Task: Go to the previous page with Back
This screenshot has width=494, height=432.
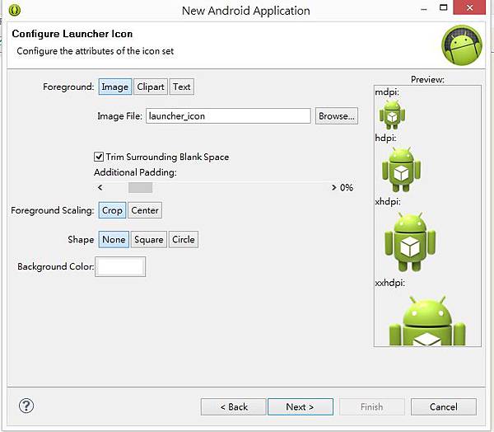Action: click(x=234, y=406)
